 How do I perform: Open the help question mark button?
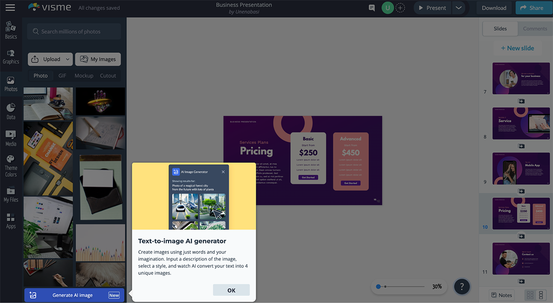tap(461, 286)
